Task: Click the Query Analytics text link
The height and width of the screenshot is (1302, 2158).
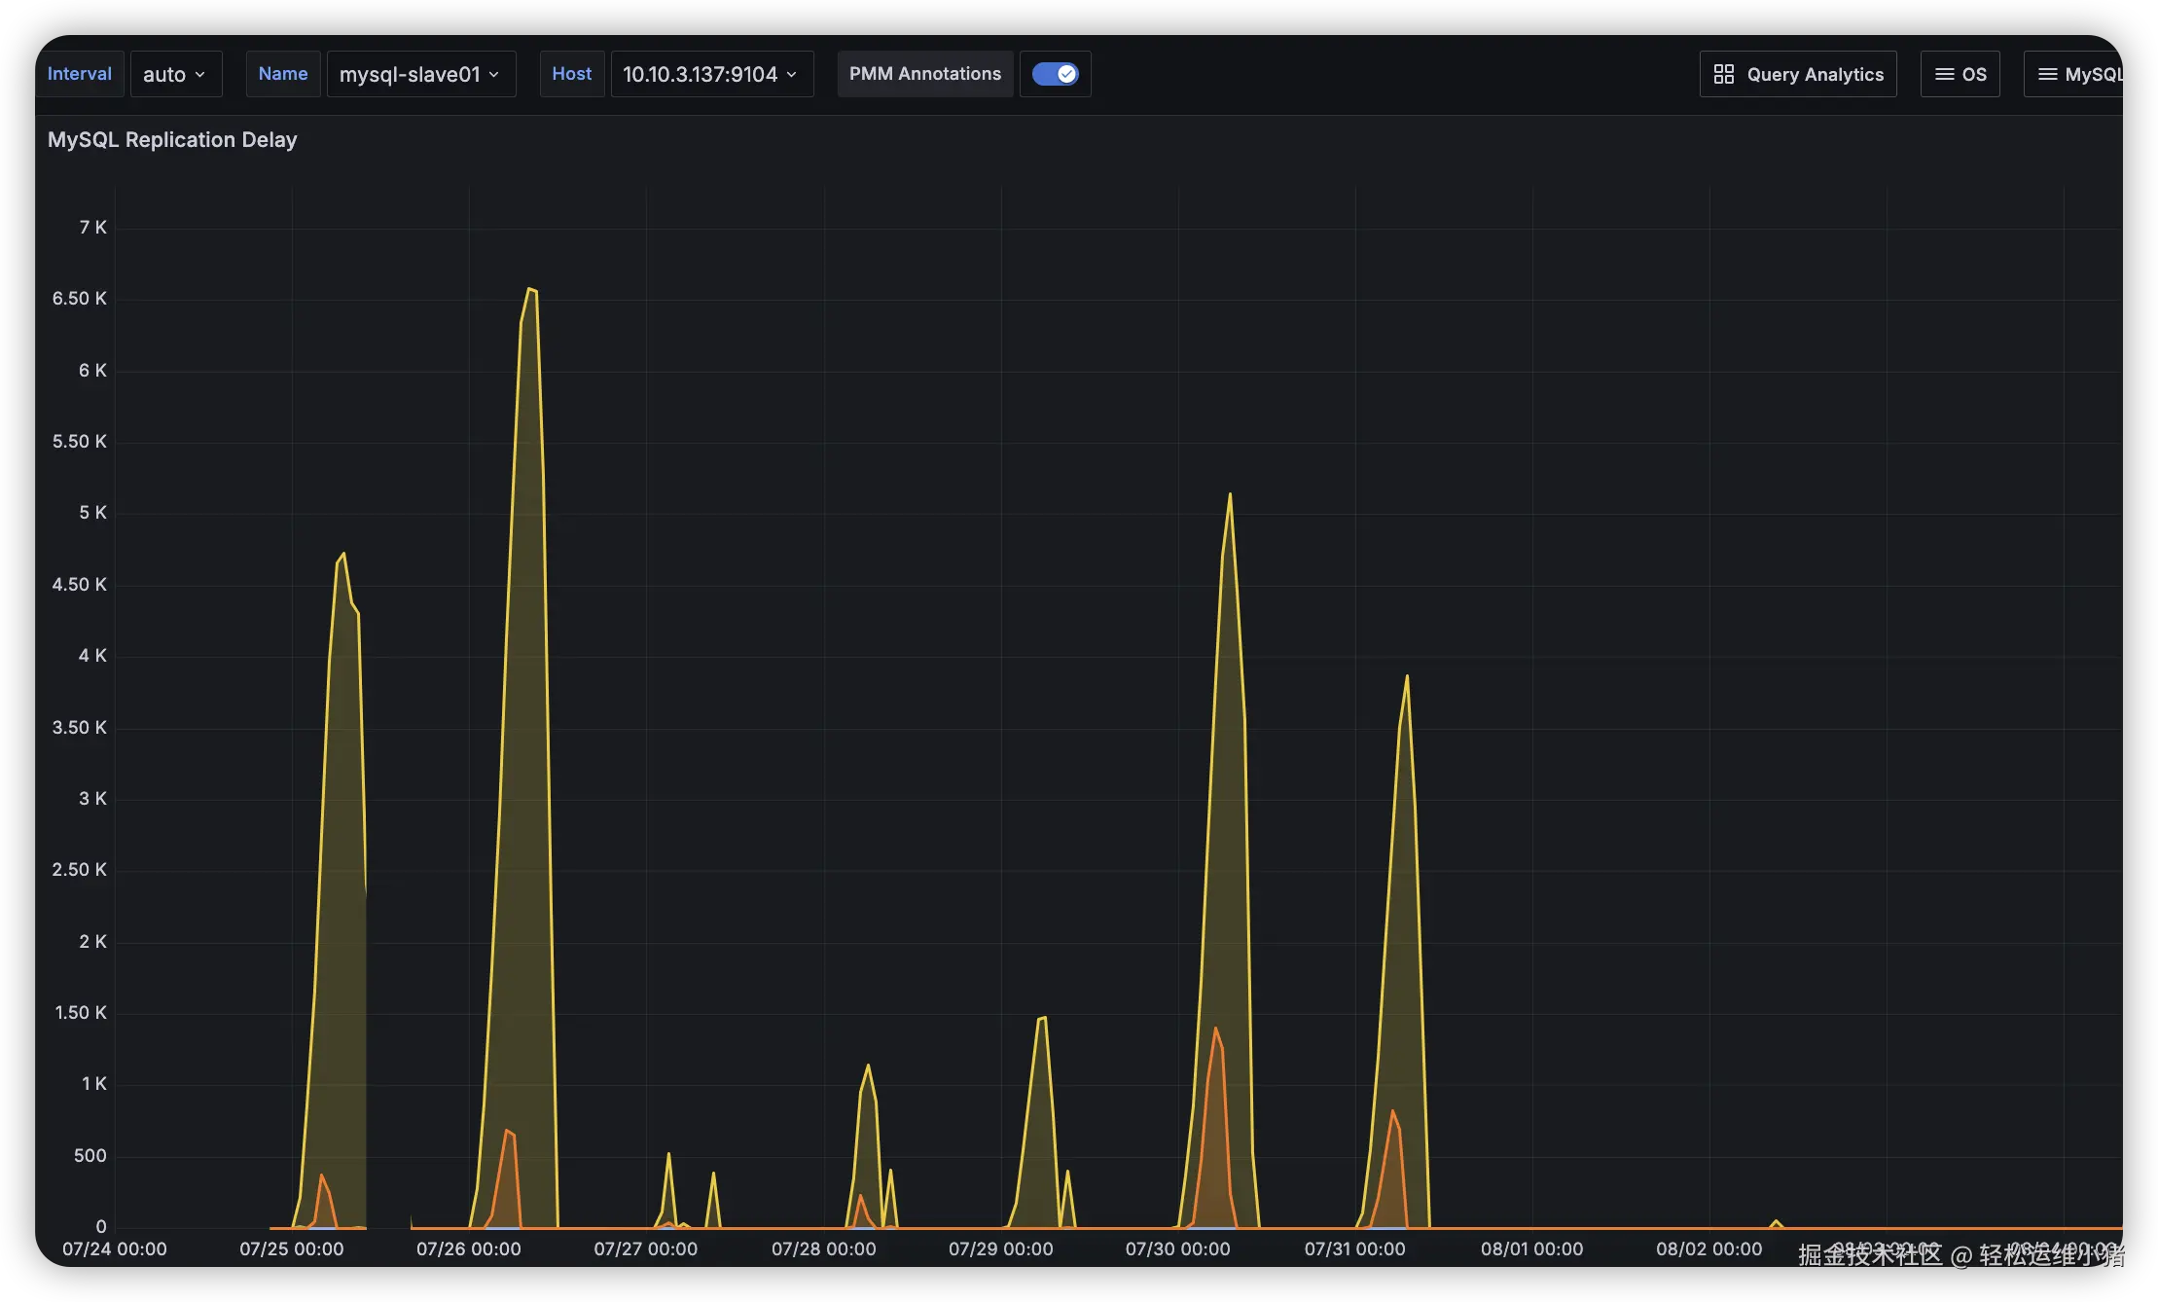Action: click(1815, 74)
